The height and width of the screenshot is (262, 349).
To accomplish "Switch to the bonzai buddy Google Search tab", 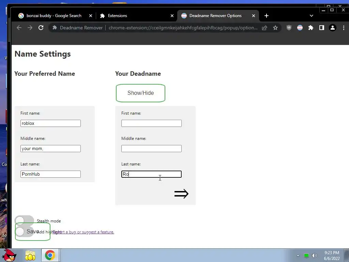I will click(x=54, y=16).
